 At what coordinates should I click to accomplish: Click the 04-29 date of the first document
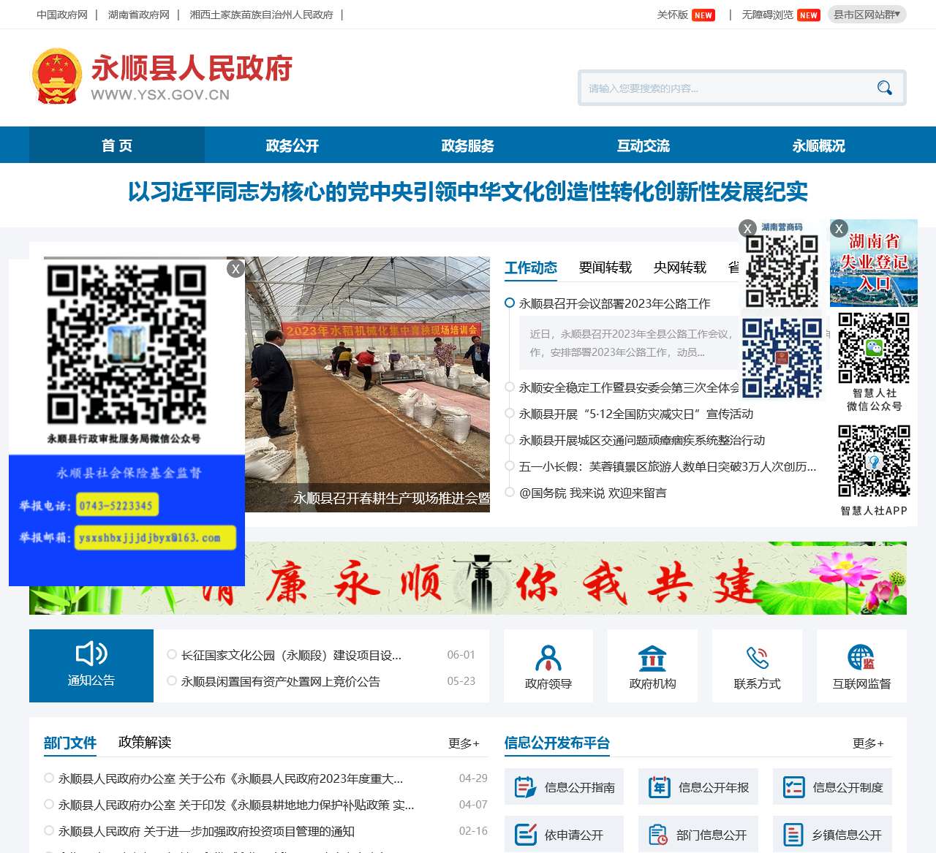click(473, 778)
